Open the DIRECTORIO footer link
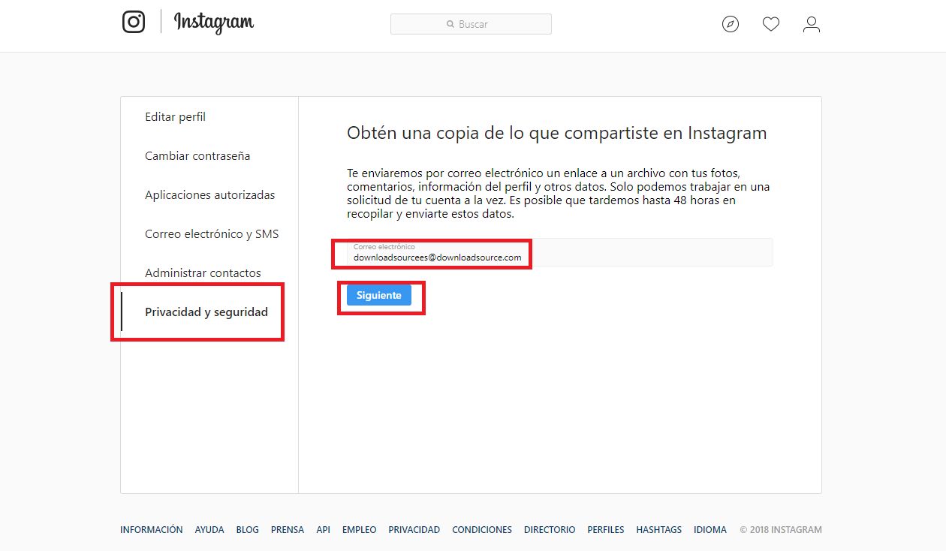 coord(550,530)
